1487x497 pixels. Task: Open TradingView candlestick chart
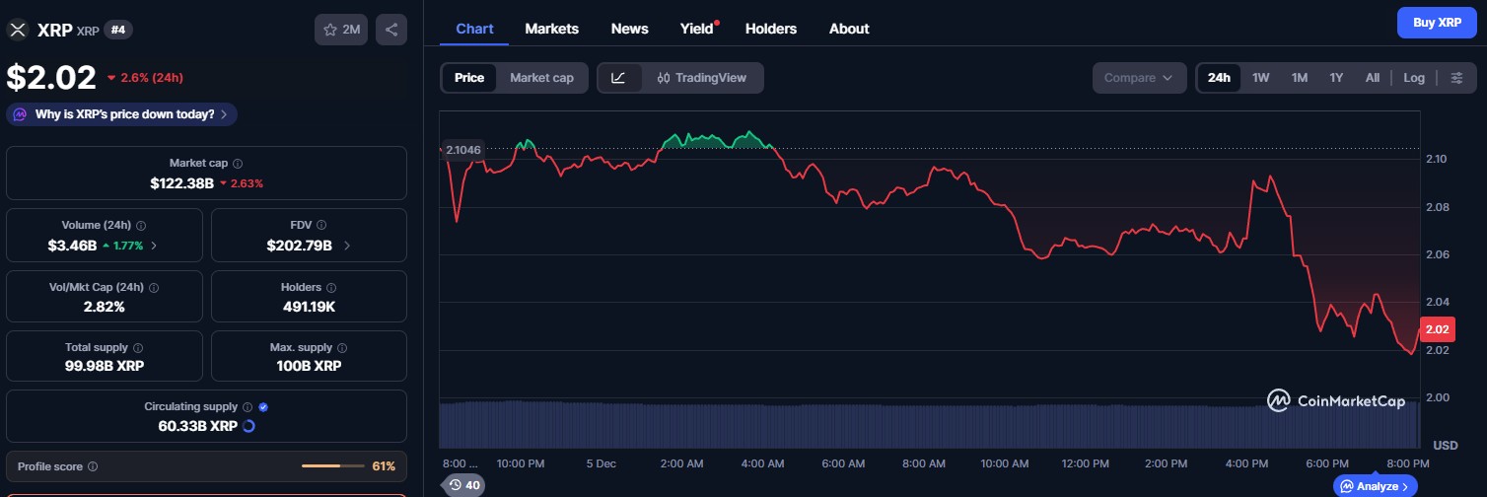(x=702, y=78)
